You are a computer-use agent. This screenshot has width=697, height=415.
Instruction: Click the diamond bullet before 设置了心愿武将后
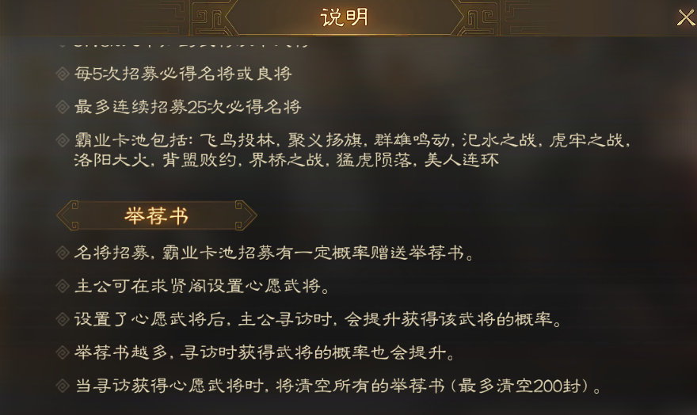click(63, 319)
